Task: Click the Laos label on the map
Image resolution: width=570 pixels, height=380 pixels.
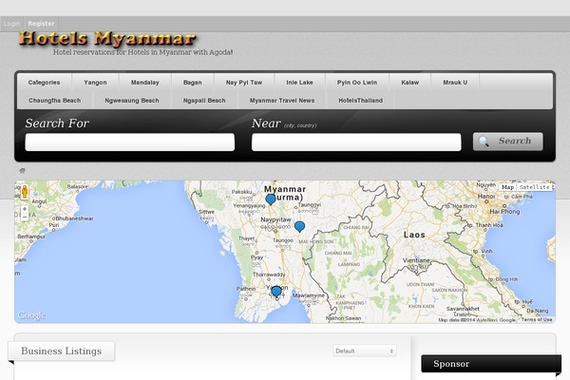Action: (414, 235)
